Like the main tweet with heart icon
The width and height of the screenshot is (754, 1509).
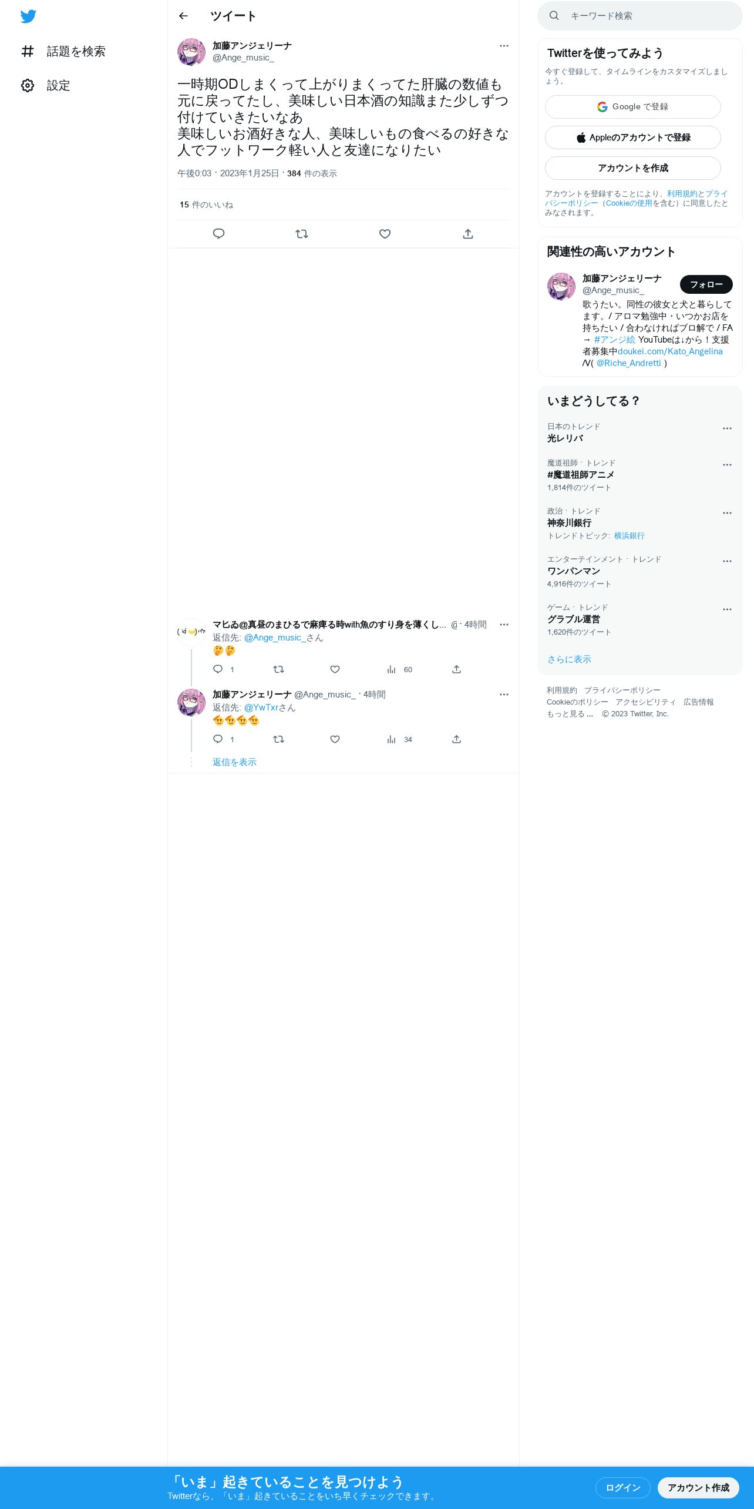385,234
